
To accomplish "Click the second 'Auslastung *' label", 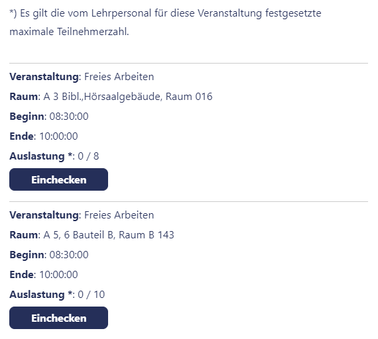I will click(40, 295).
